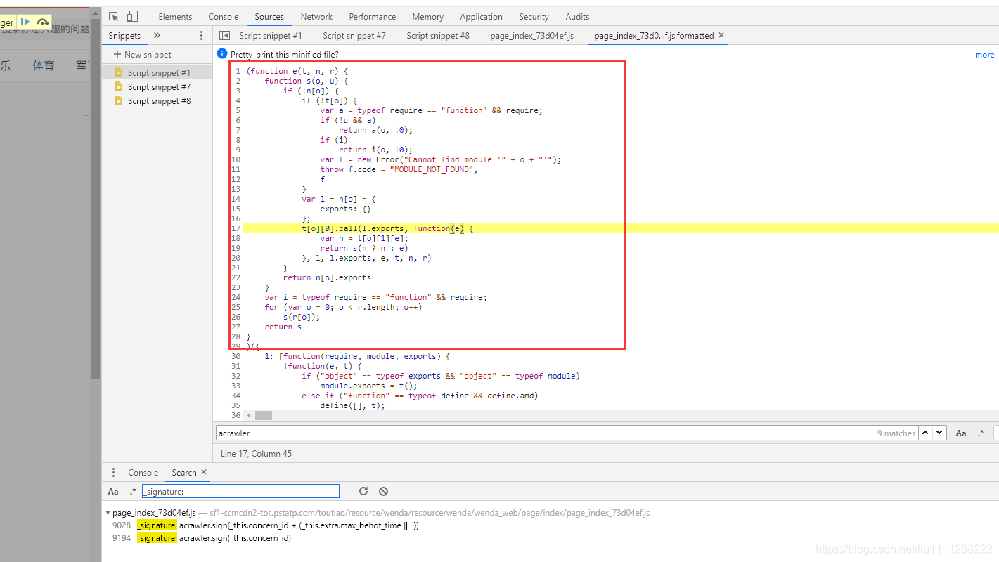Click the 'Line 17, Column 45' status text
The height and width of the screenshot is (562, 999).
(256, 454)
